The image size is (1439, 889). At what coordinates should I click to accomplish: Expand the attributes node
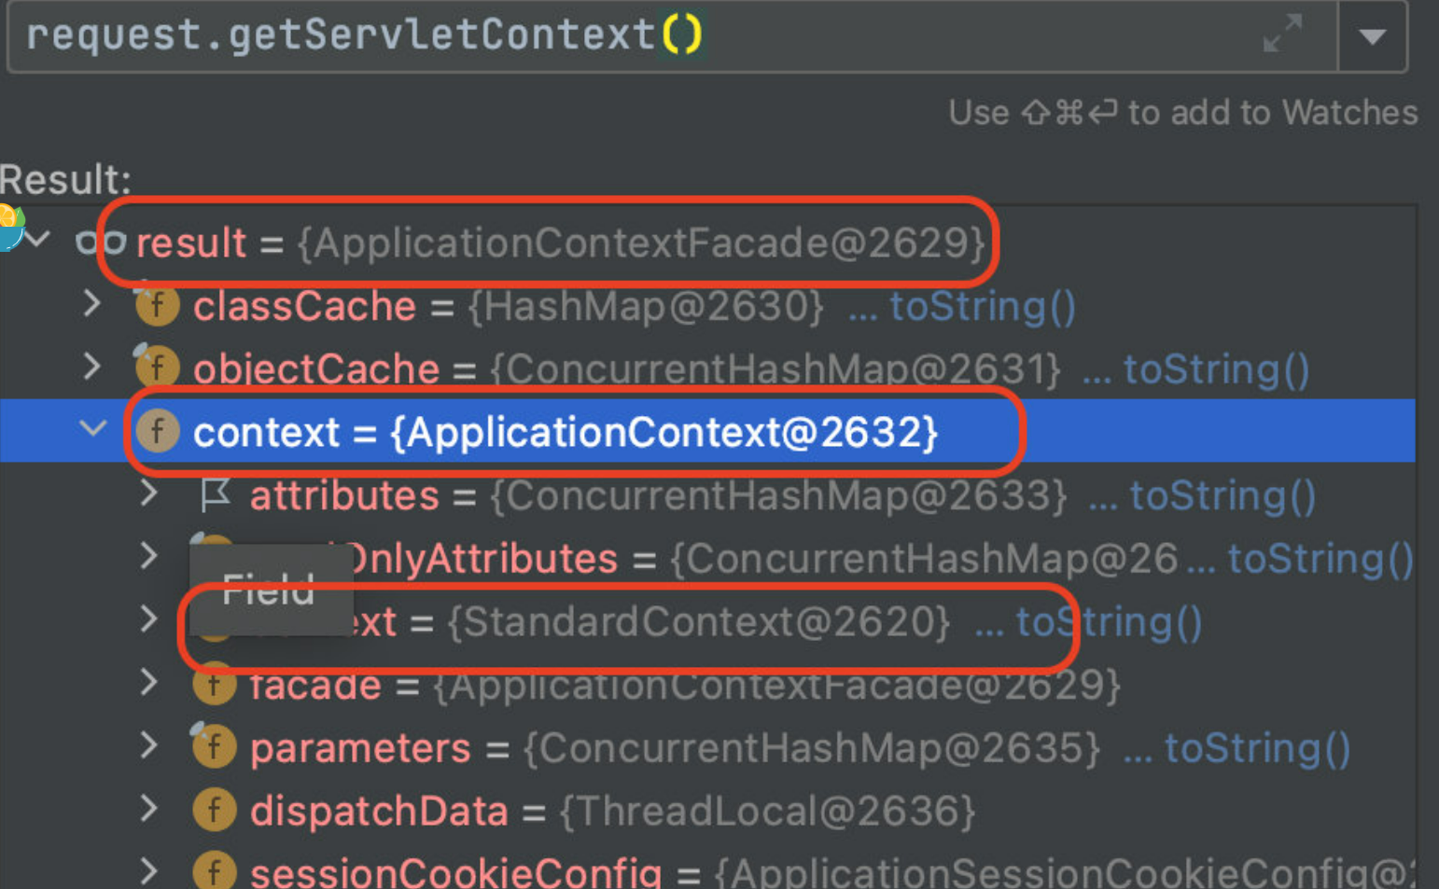(x=149, y=493)
